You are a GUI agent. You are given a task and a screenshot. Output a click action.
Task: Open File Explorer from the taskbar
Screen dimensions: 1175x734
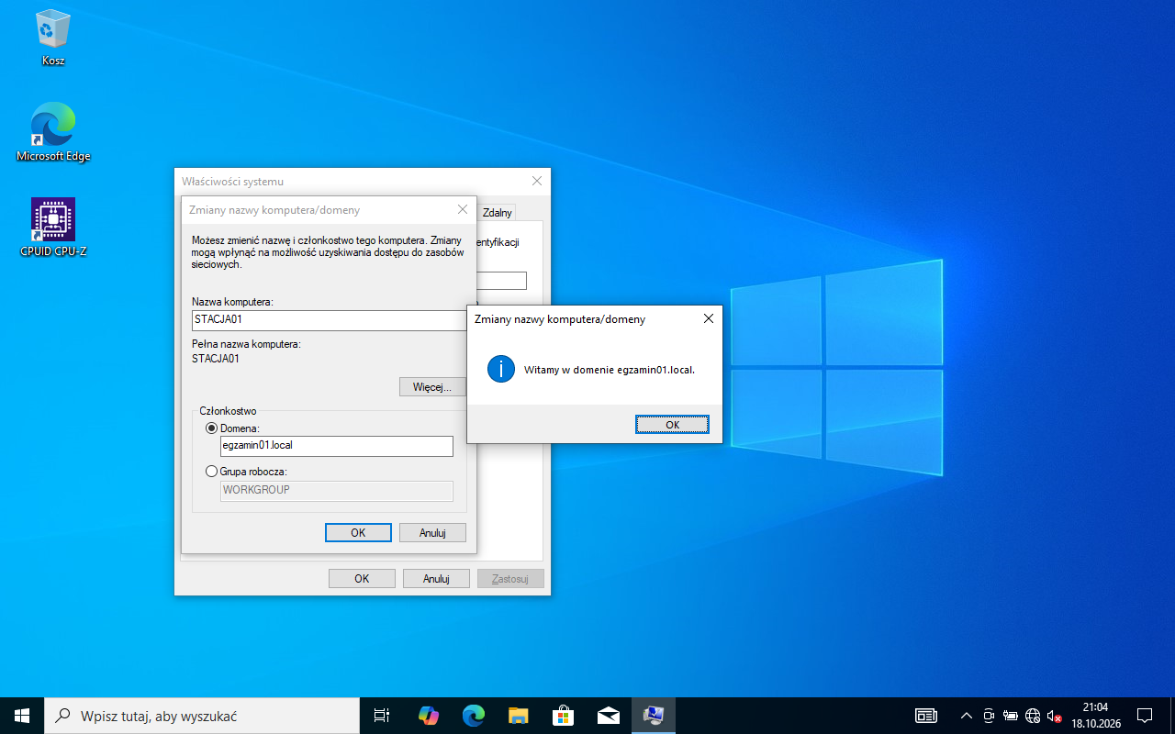[x=518, y=716]
